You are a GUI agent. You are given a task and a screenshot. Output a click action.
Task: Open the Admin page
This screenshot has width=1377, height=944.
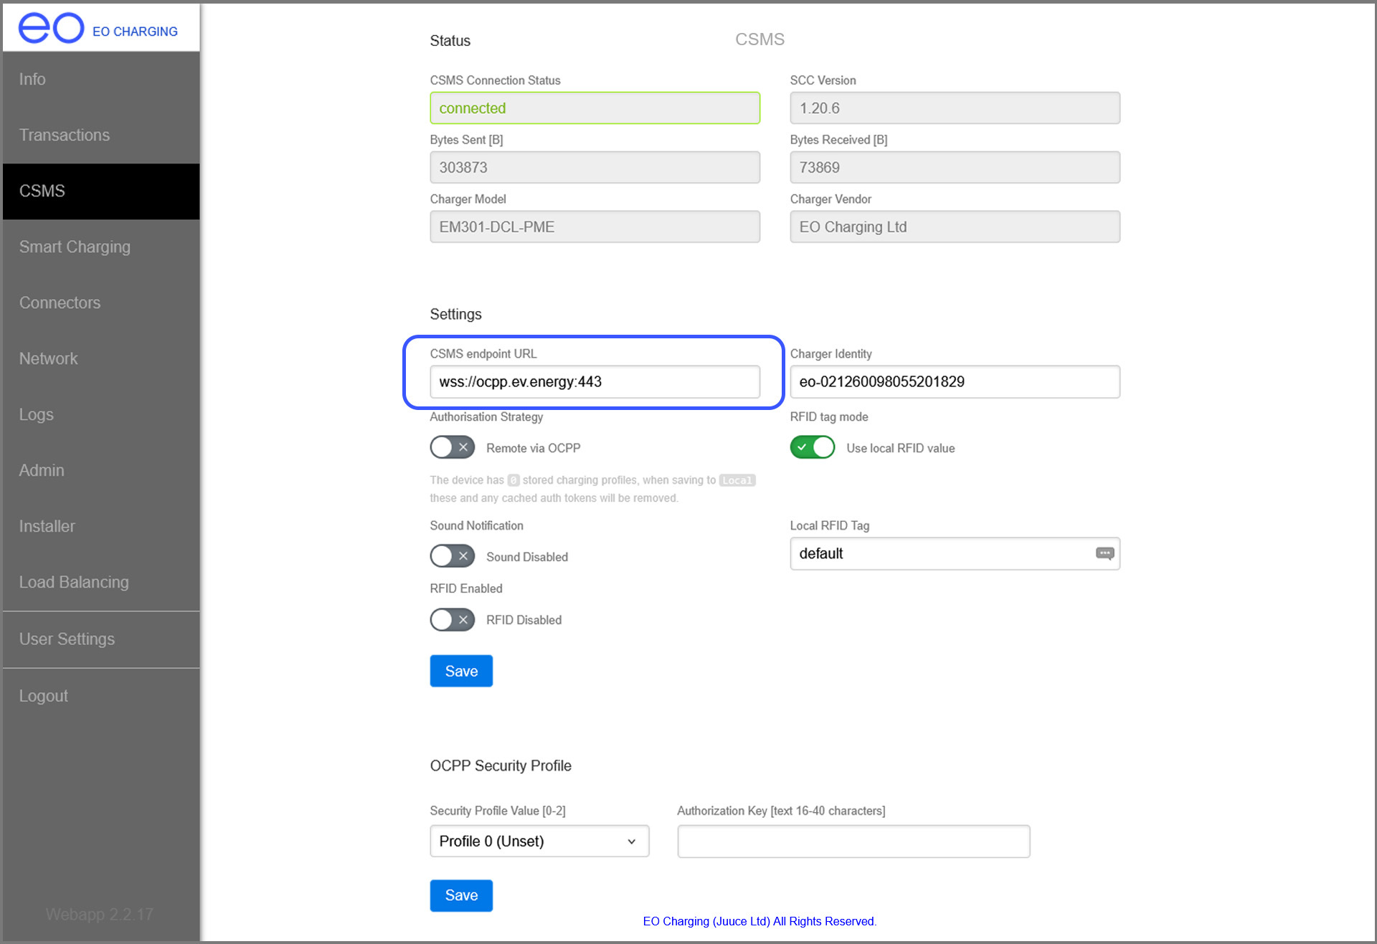click(x=101, y=471)
